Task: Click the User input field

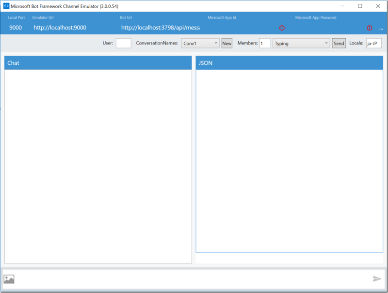Action: [x=124, y=43]
